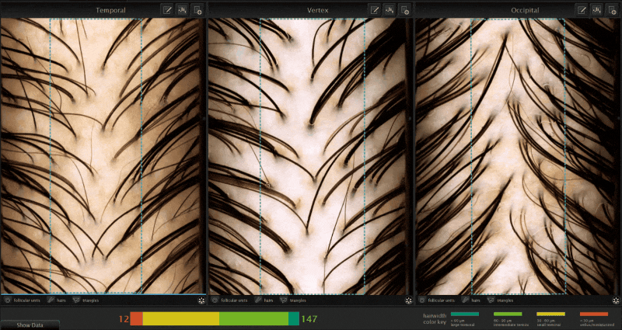Click the yellow segment of hair-width bar
Screen dimensions: 622x330
[181, 318]
